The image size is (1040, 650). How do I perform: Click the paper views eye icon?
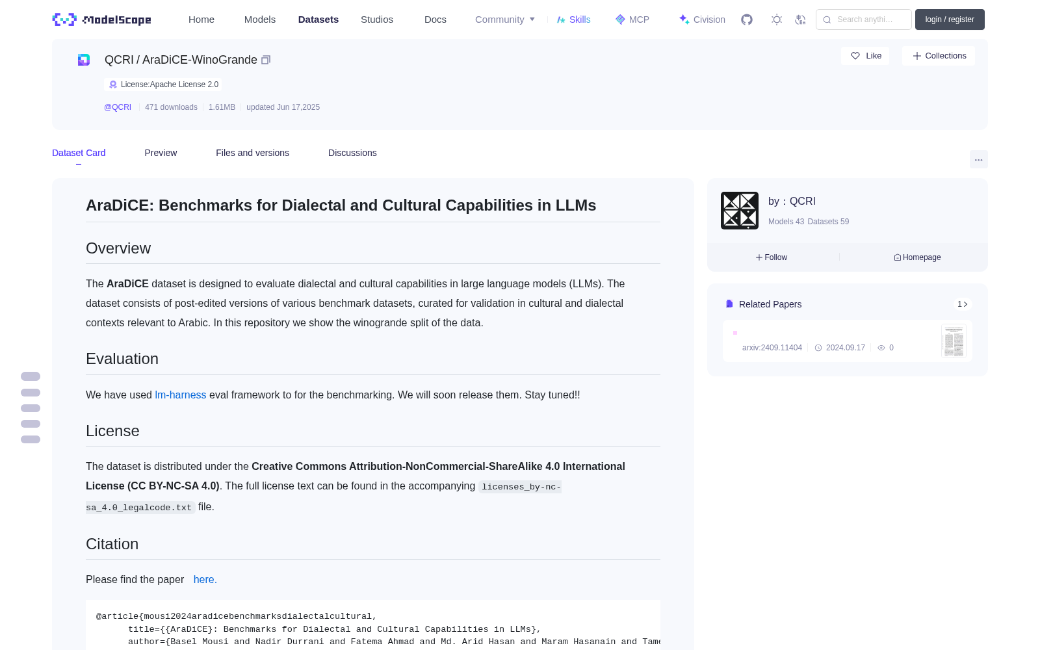[x=881, y=348]
